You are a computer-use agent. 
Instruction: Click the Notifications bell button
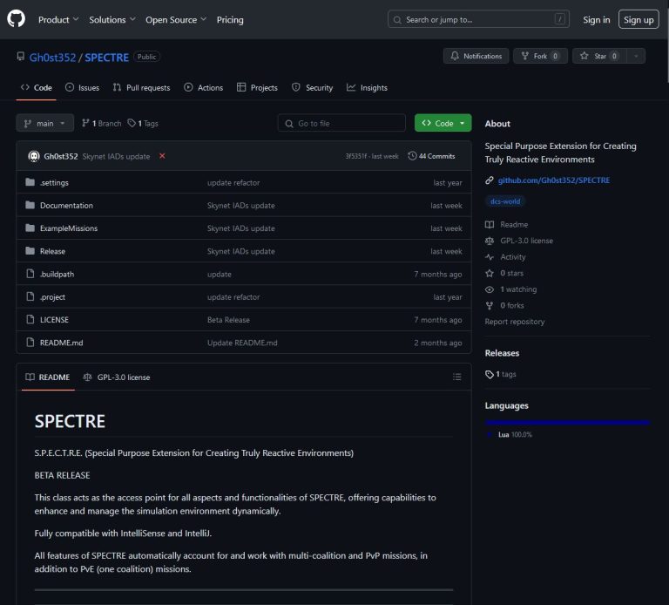[x=476, y=56]
